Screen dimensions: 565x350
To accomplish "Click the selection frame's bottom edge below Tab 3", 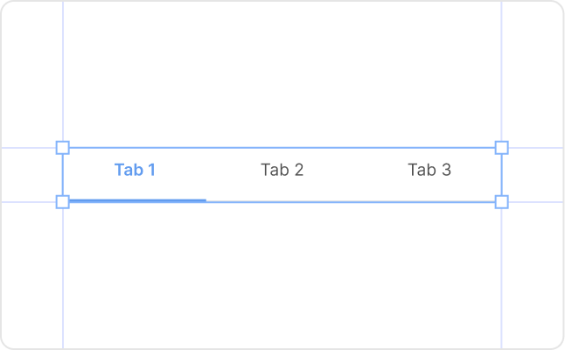I will coord(429,202).
